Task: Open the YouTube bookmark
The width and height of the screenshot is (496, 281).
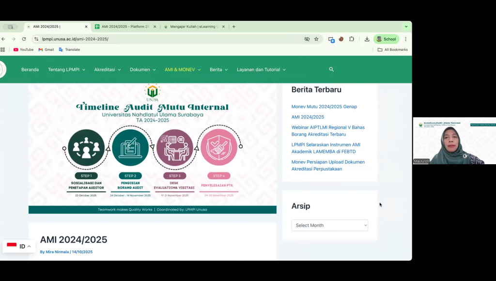Action: [x=23, y=49]
